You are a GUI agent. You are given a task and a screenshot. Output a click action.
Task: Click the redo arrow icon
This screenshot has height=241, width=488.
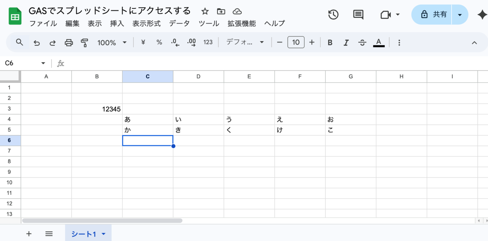pyautogui.click(x=53, y=42)
